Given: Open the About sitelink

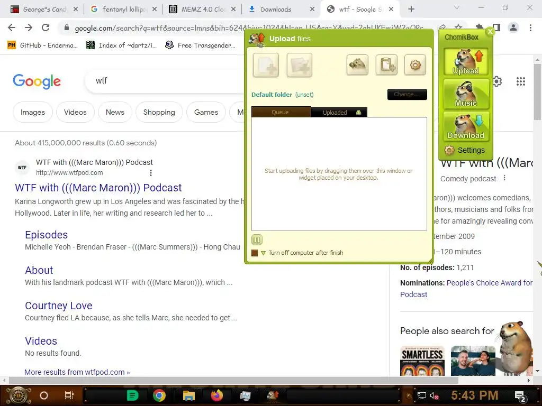Looking at the screenshot, I should coord(39,270).
